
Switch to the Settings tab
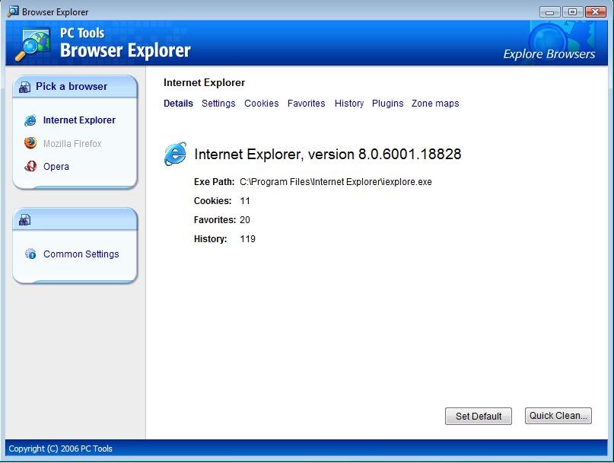click(218, 104)
